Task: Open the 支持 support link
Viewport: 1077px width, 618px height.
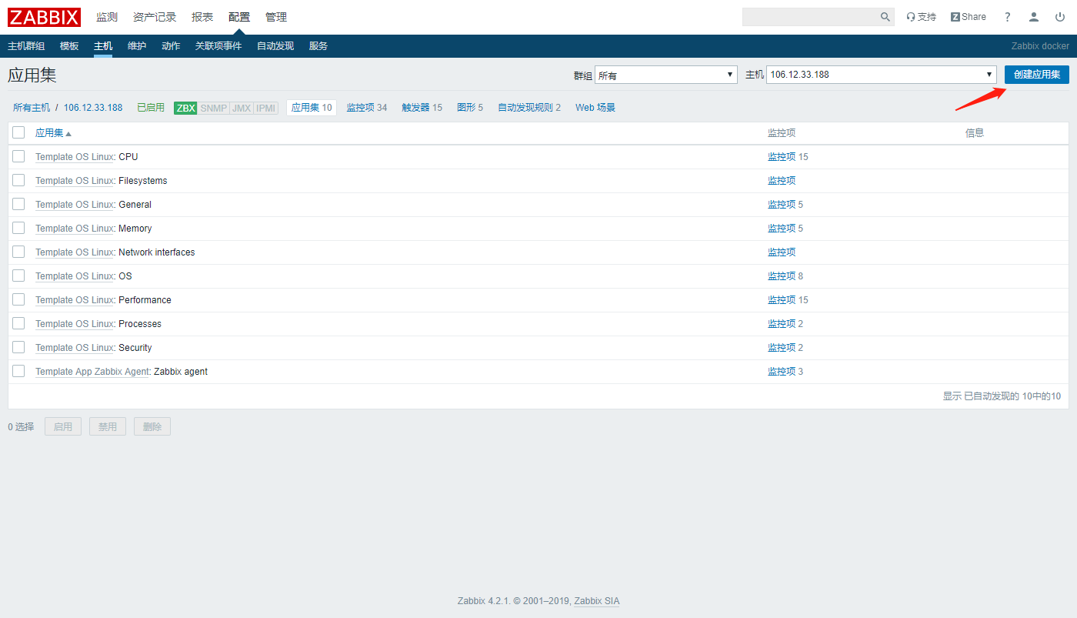Action: pos(921,17)
